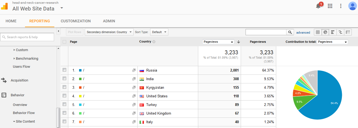Check the United Kingdom row checkbox

coord(64,113)
